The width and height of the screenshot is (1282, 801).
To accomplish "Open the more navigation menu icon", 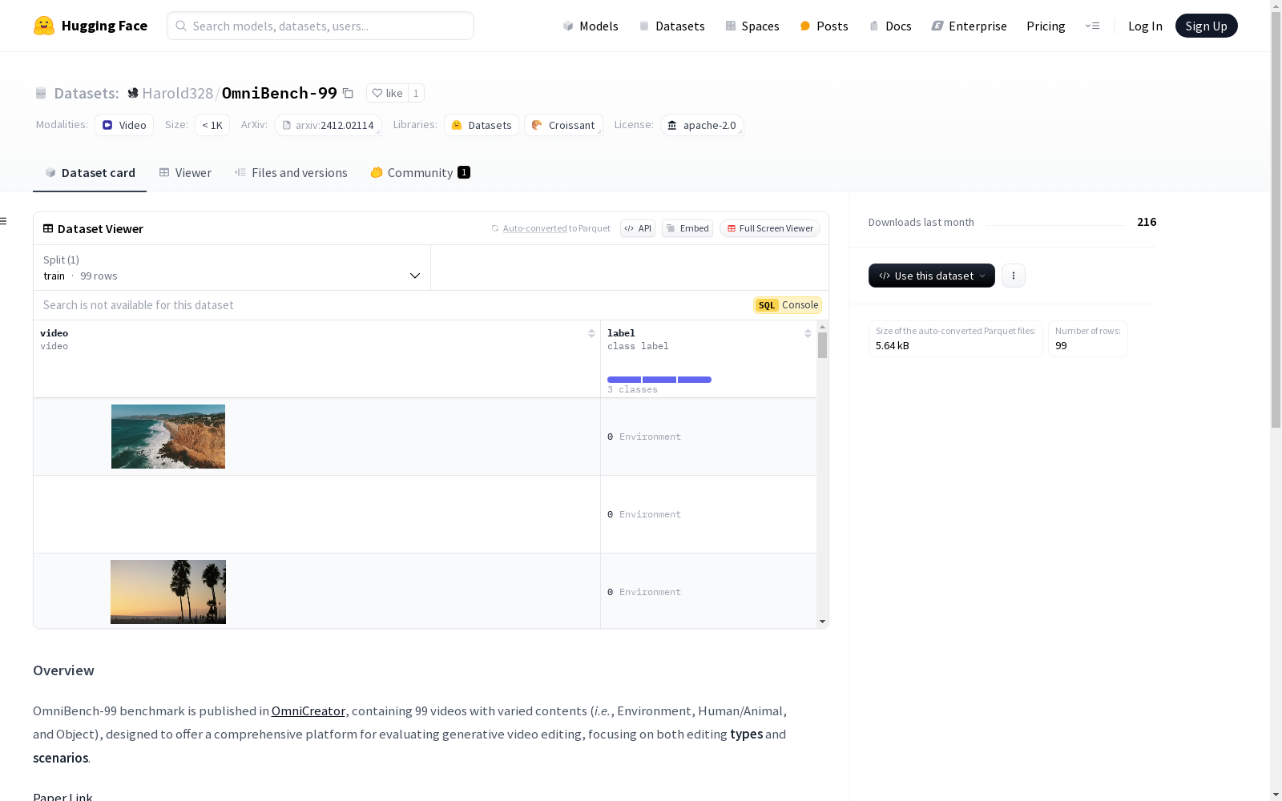I will 1092,26.
